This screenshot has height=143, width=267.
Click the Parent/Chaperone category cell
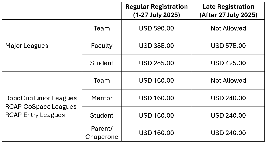point(102,133)
